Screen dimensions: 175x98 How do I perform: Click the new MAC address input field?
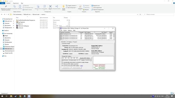70,58
